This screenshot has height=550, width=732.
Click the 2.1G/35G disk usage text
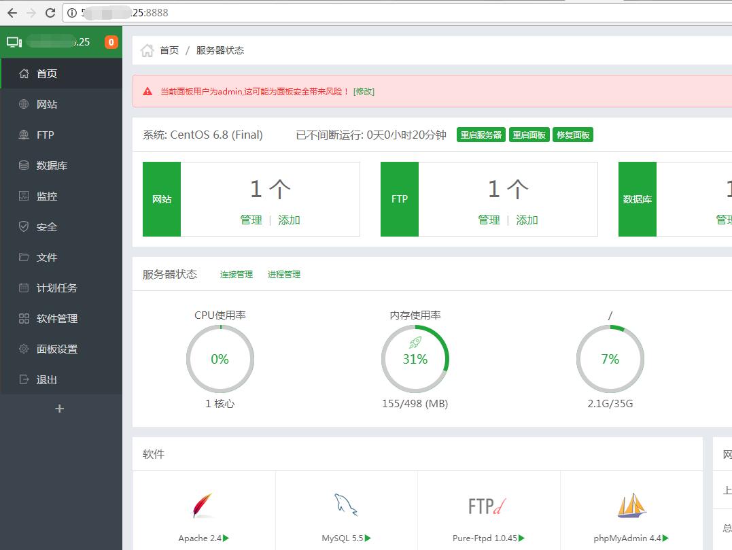point(610,404)
